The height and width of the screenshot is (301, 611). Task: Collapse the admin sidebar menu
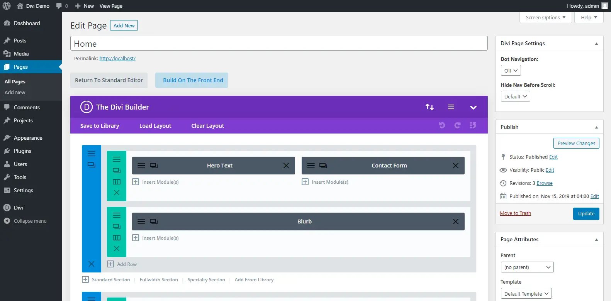(31, 221)
